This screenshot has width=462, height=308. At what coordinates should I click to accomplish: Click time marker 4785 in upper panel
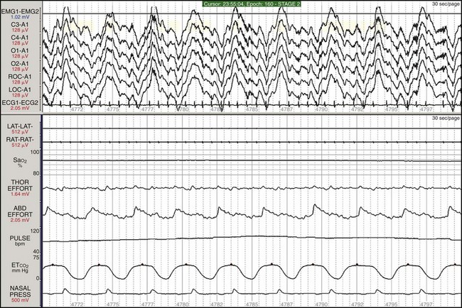click(252, 110)
